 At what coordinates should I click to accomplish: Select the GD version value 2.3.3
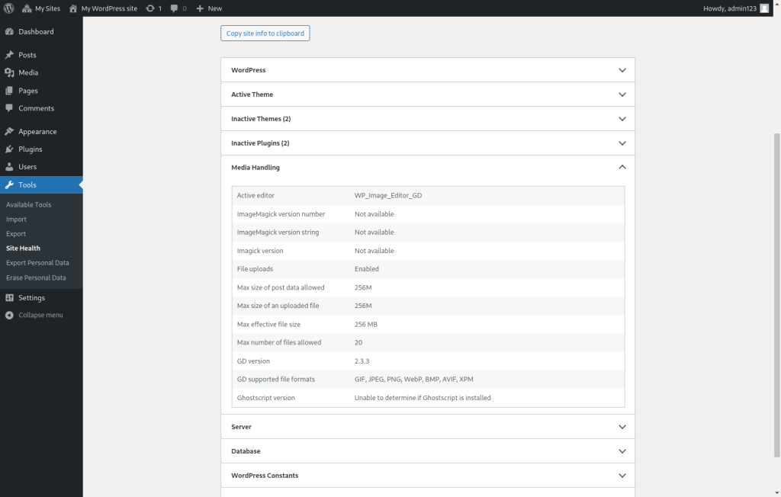(x=362, y=361)
